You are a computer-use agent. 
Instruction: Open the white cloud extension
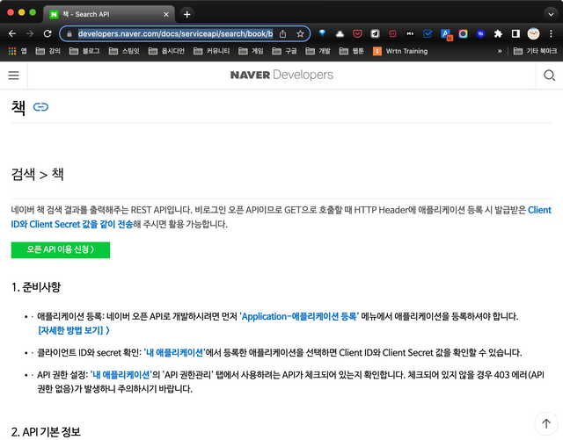pos(340,33)
